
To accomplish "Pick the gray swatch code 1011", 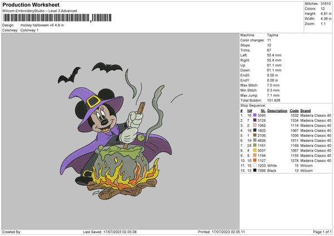I will click(x=255, y=140).
